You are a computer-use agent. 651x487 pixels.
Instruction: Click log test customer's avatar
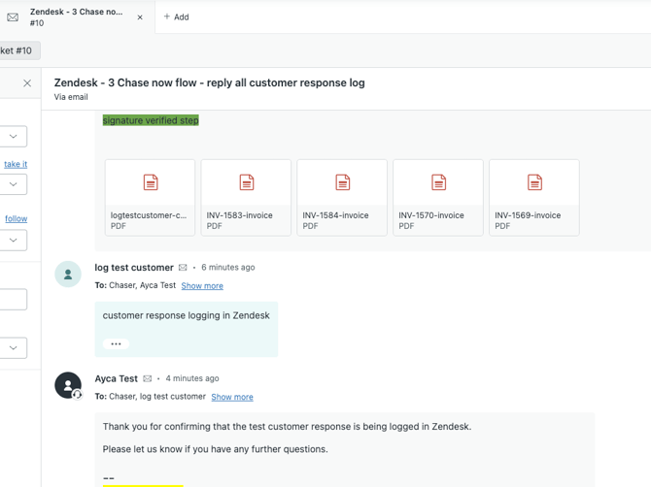[68, 275]
